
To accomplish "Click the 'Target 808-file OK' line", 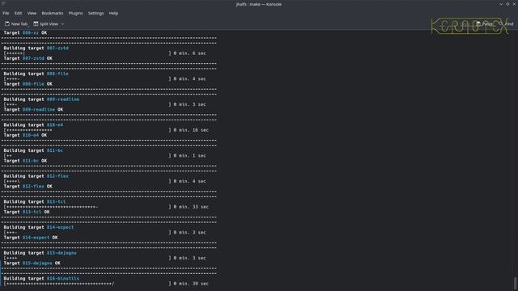I will pos(28,84).
